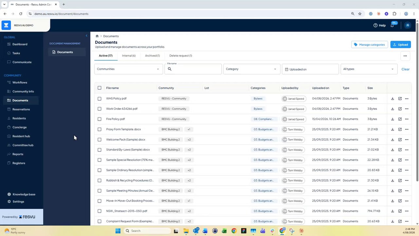Image resolution: width=419 pixels, height=236 pixels.
Task: Switch to the Internal (6) tab
Action: click(129, 56)
